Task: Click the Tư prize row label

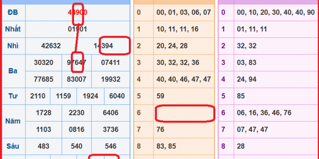Action: (13, 96)
